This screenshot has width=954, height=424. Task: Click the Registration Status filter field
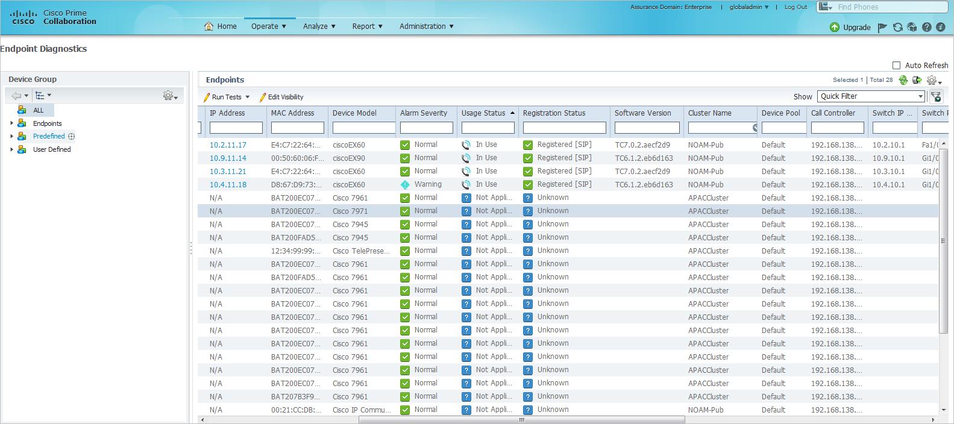pyautogui.click(x=565, y=128)
